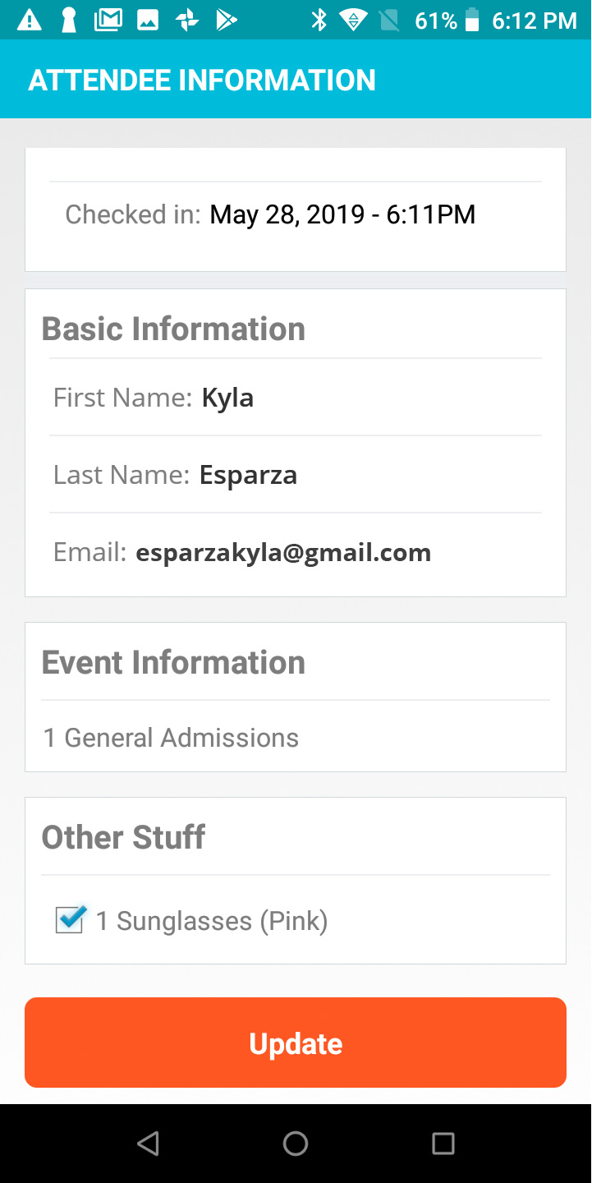Select the Last Name value Esparza
Image resolution: width=592 pixels, height=1183 pixels.
pyautogui.click(x=248, y=475)
